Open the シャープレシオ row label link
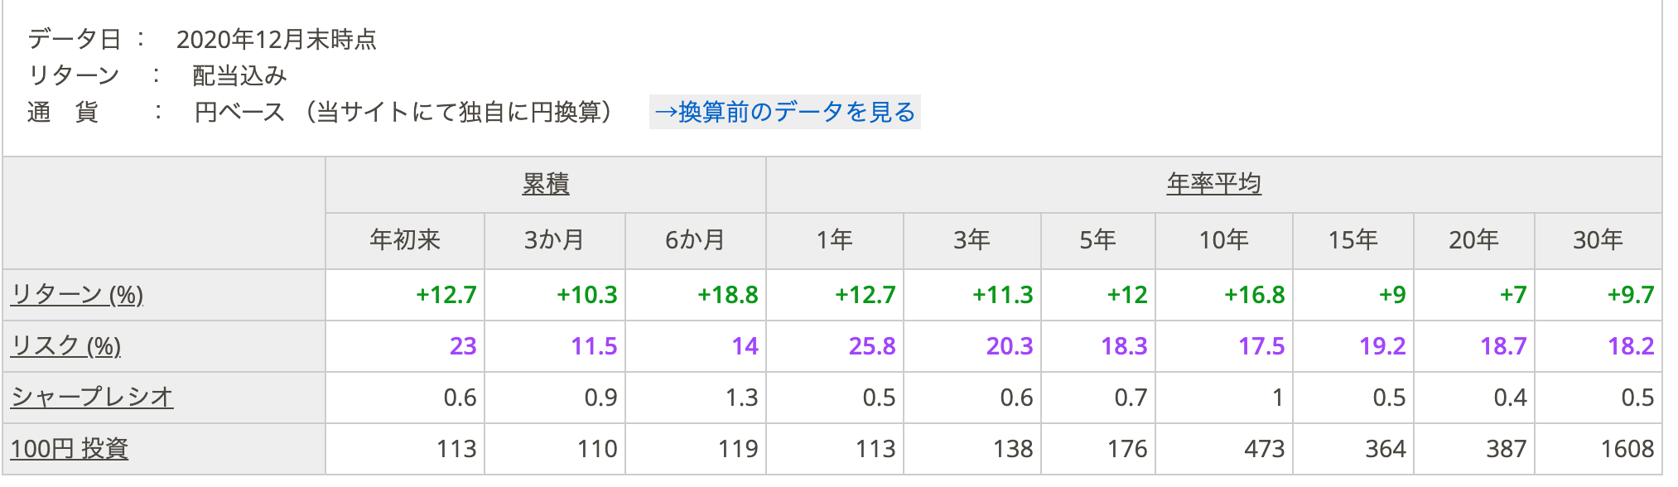The image size is (1678, 487). (x=92, y=398)
